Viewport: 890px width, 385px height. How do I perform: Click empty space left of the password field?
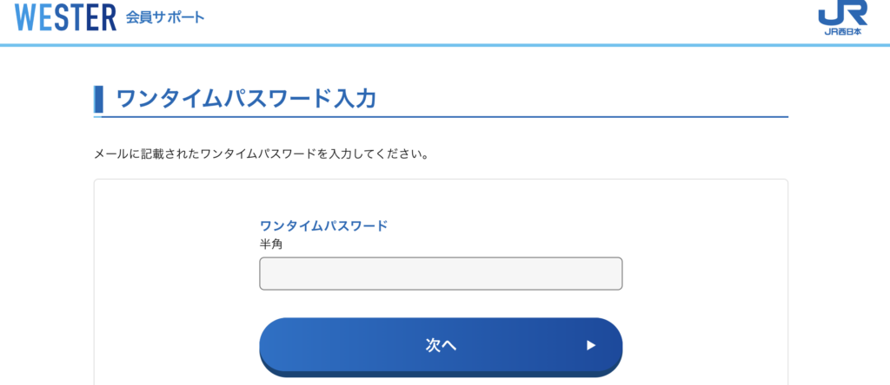(174, 273)
